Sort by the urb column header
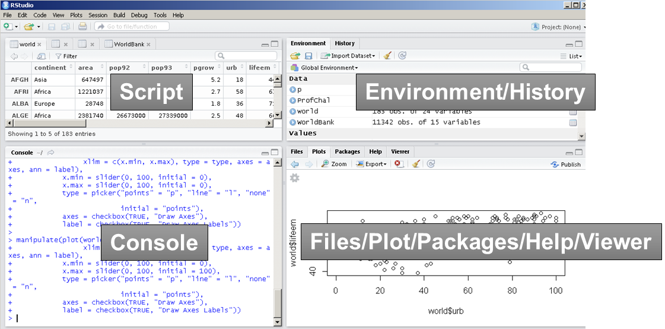The width and height of the screenshot is (665, 329). tap(234, 68)
